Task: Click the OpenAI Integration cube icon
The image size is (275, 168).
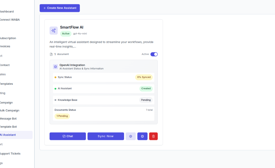Action: tap(56, 67)
